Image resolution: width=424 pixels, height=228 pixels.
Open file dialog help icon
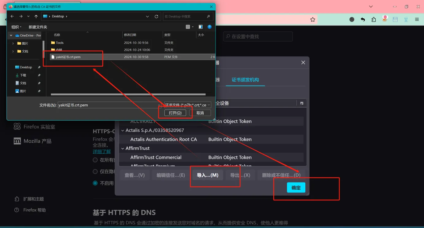tap(210, 27)
